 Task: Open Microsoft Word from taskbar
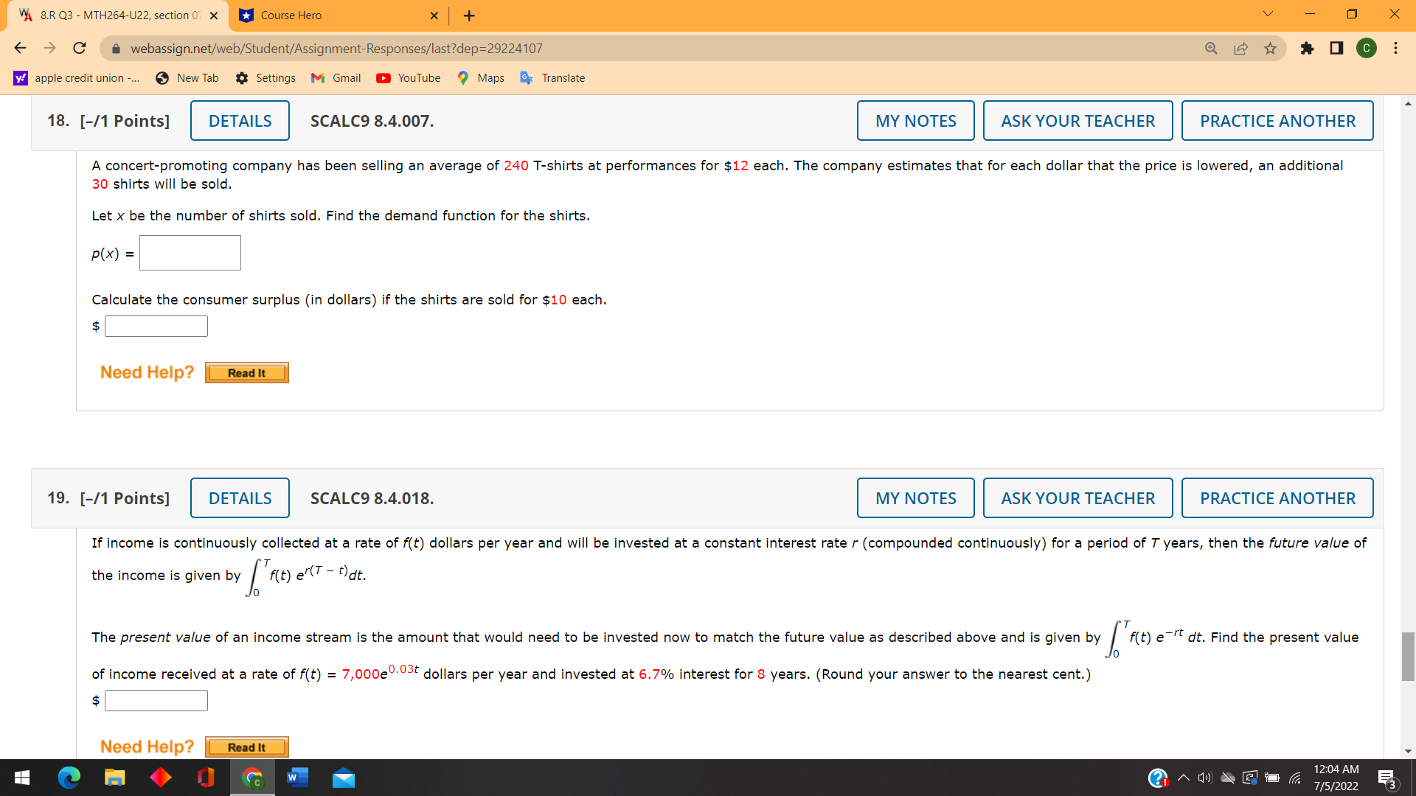(297, 778)
